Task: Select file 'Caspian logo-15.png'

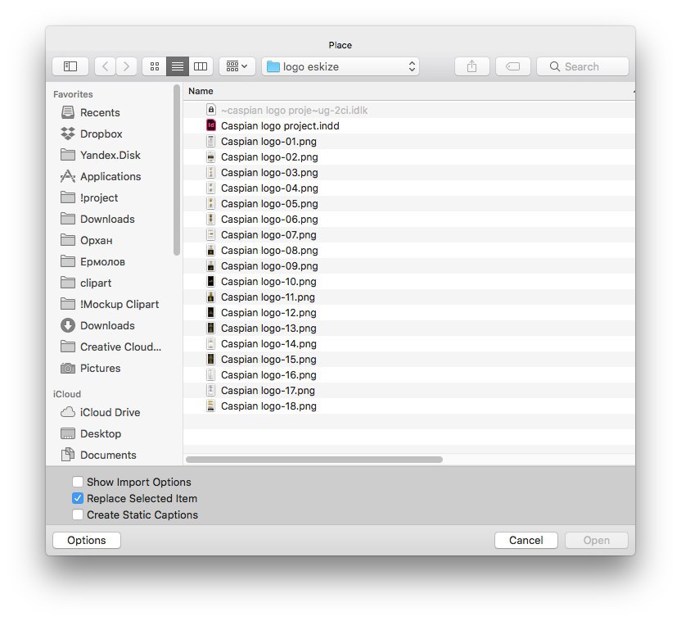Action: coord(408,360)
